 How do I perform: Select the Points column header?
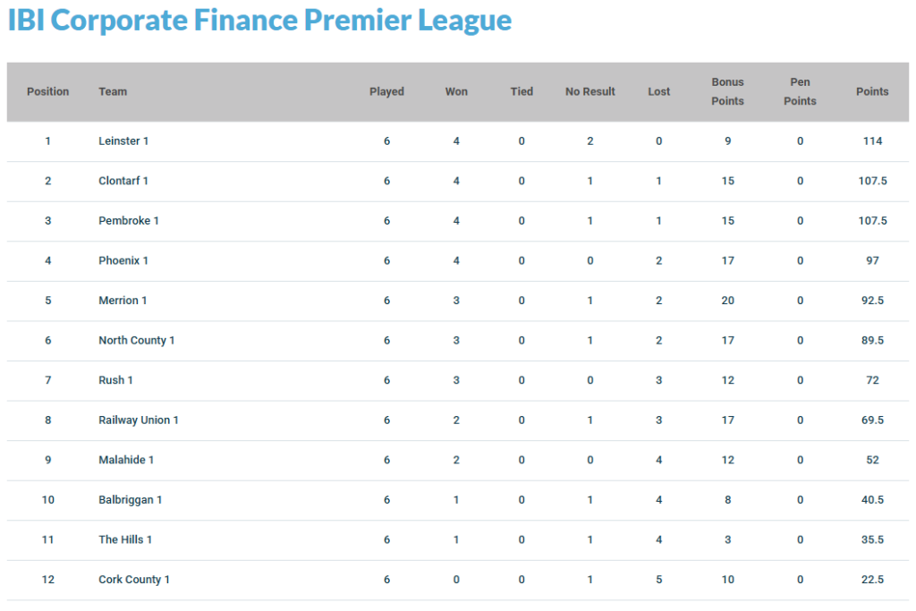coord(872,92)
